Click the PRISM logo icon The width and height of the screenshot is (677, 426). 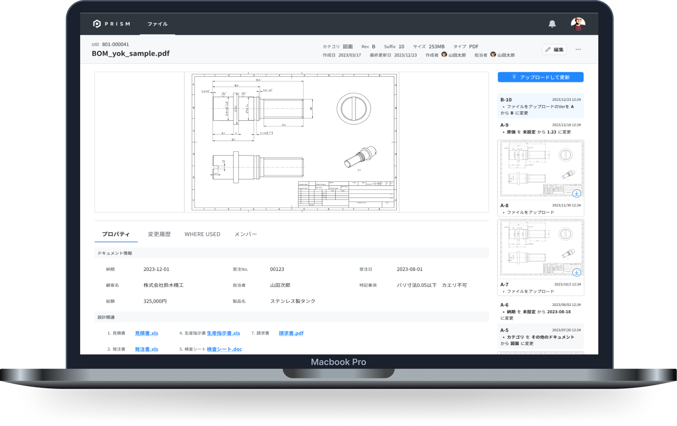(97, 24)
